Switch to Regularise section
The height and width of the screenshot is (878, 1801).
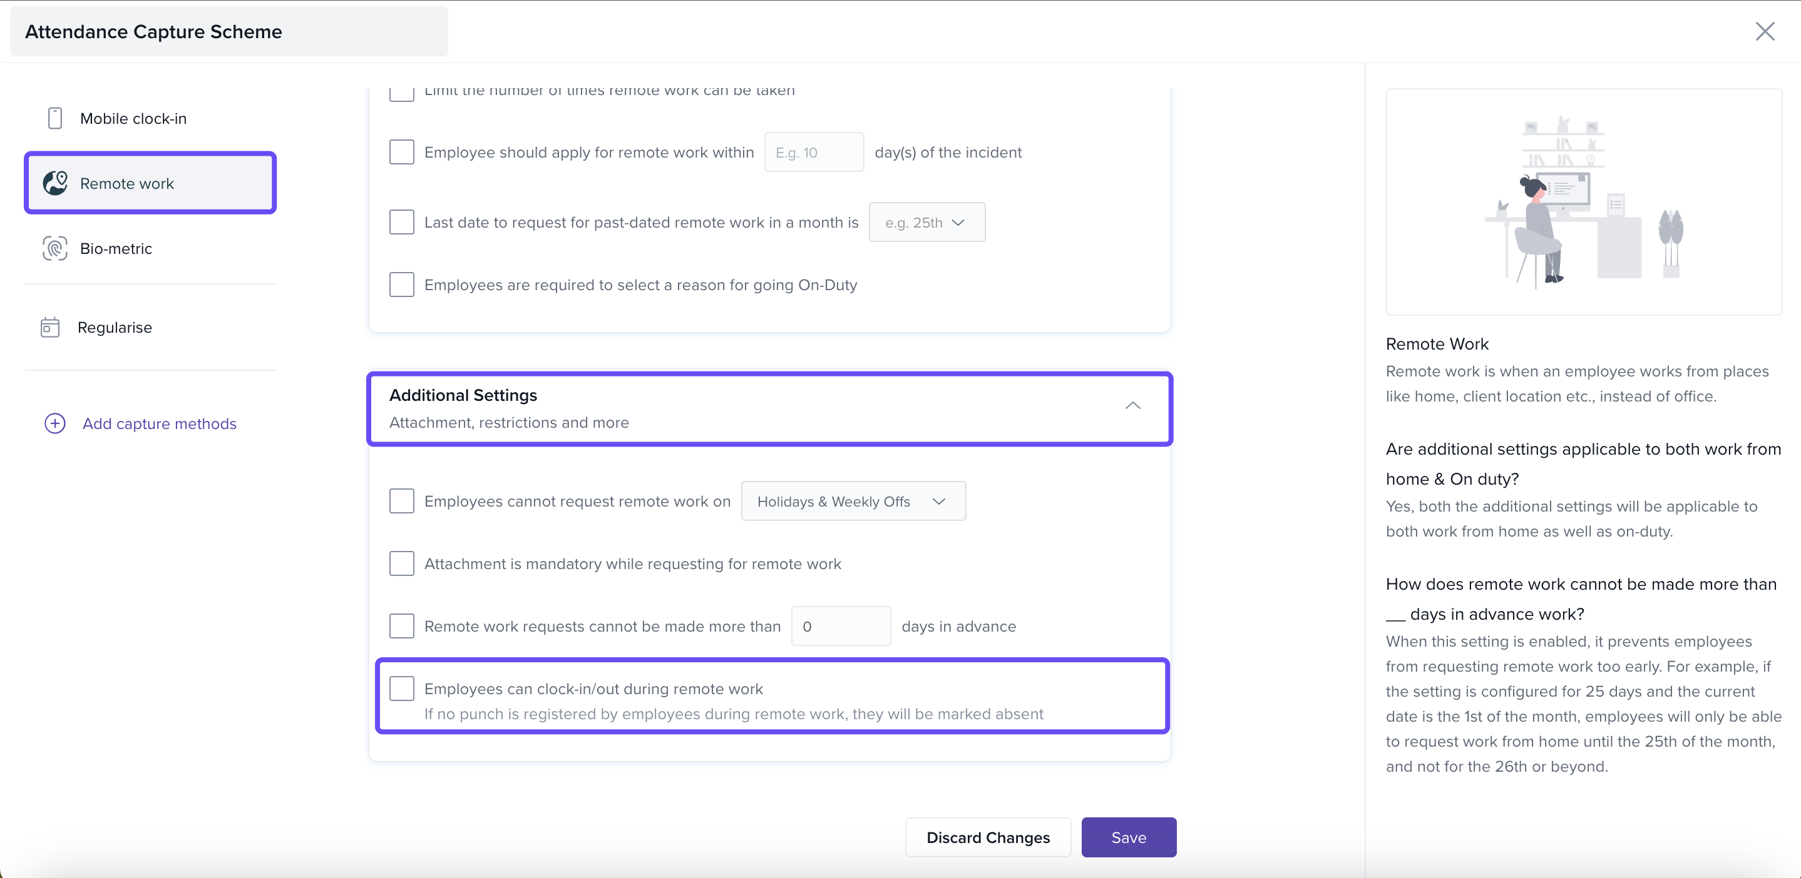(x=115, y=327)
